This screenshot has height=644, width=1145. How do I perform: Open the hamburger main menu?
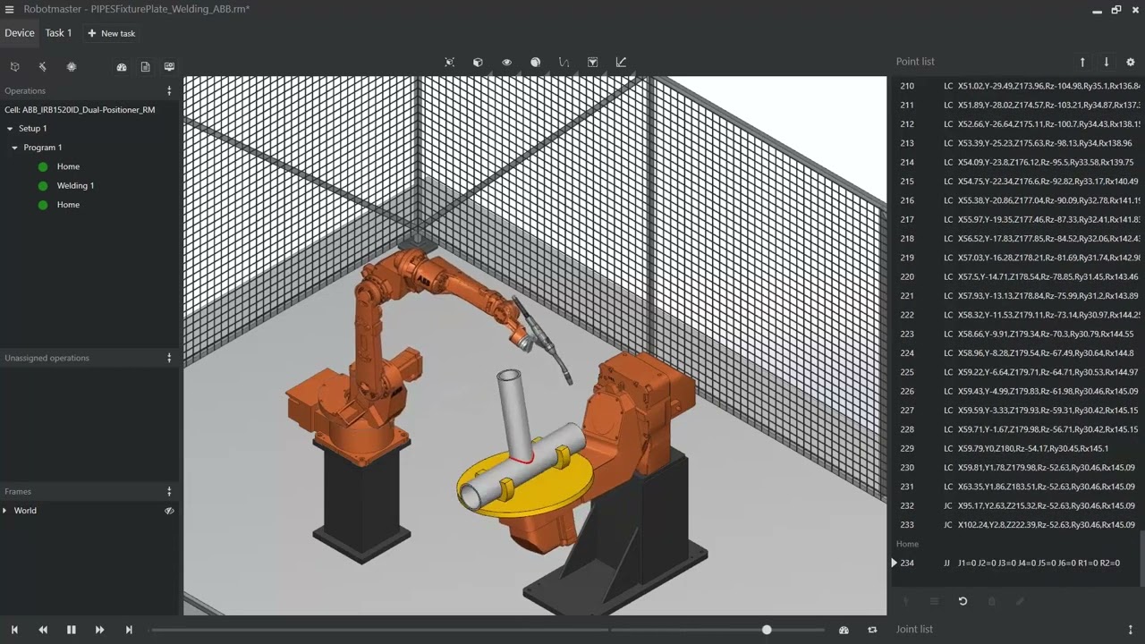coord(10,9)
